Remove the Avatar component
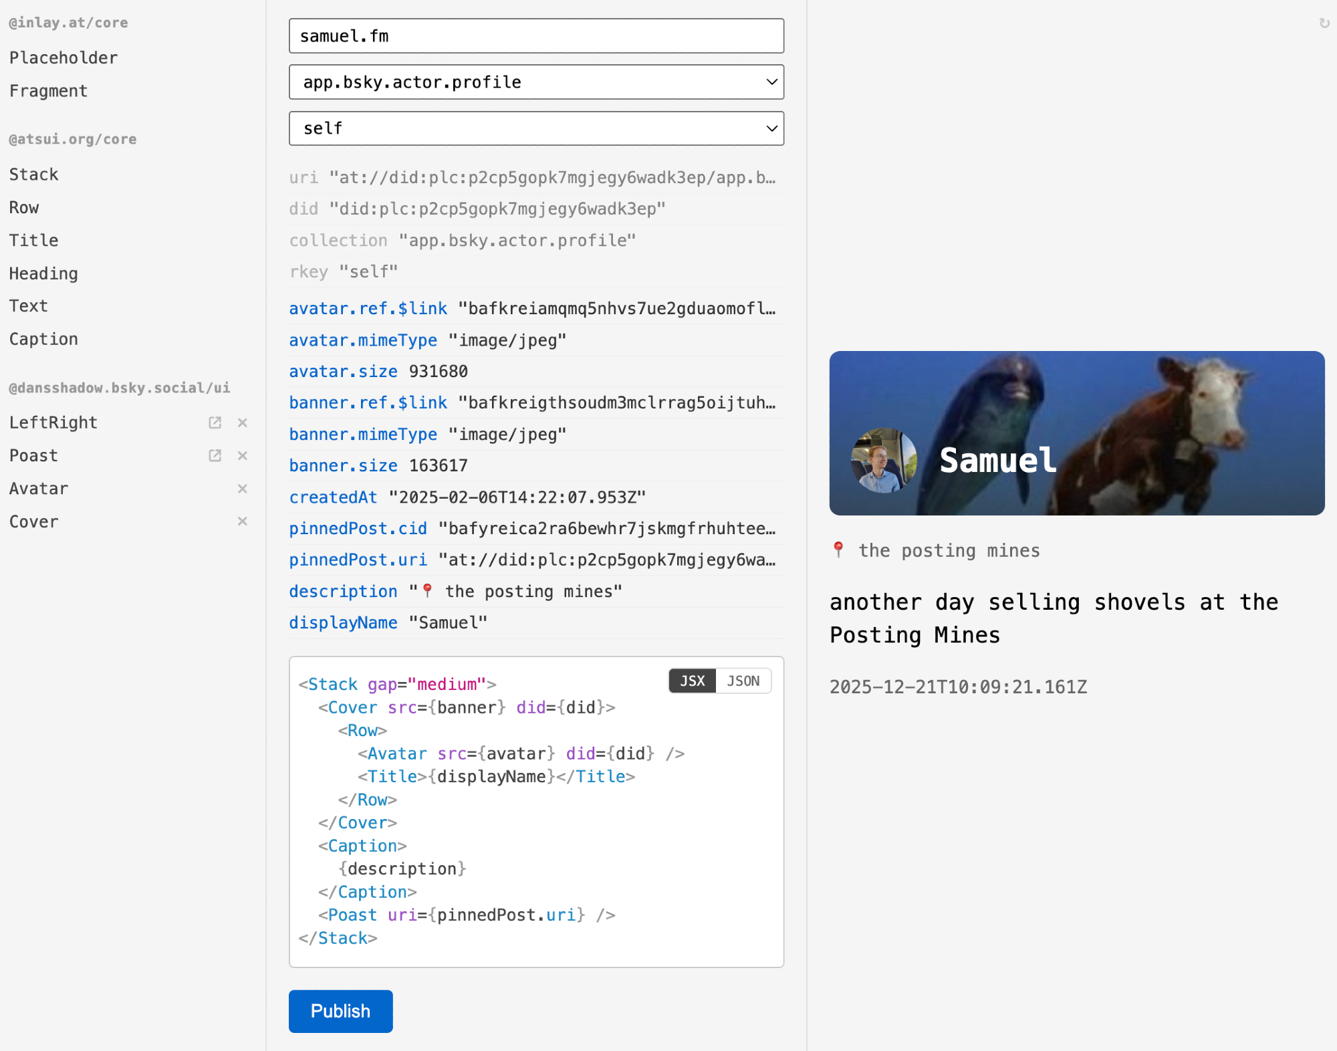This screenshot has height=1051, width=1337. [243, 489]
